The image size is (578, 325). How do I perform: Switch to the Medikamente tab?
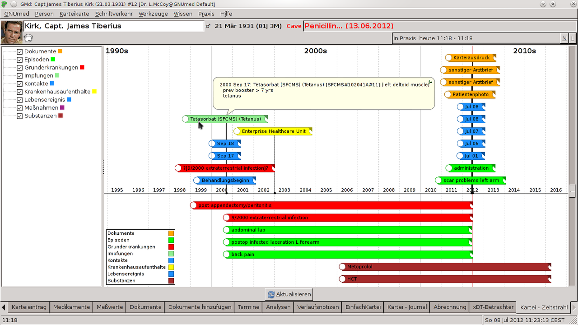point(71,307)
